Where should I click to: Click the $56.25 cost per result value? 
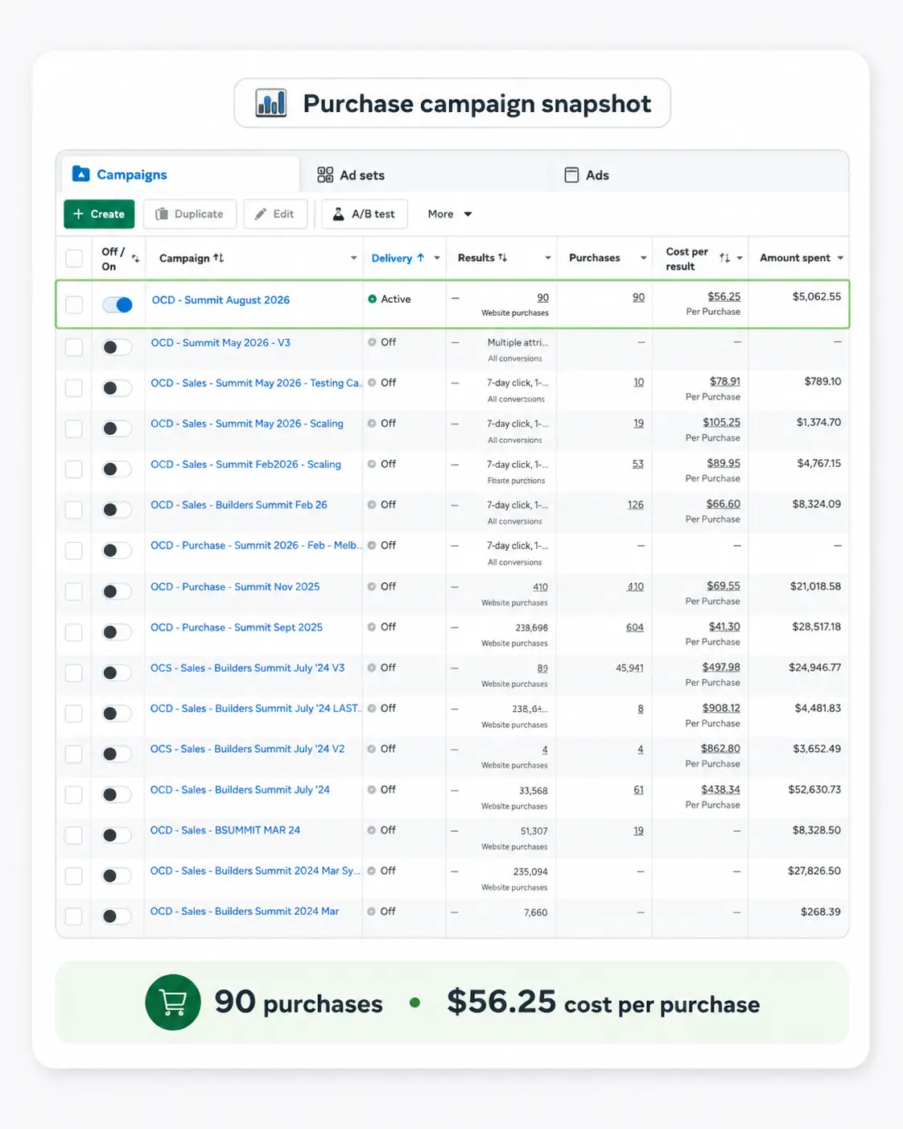point(724,296)
